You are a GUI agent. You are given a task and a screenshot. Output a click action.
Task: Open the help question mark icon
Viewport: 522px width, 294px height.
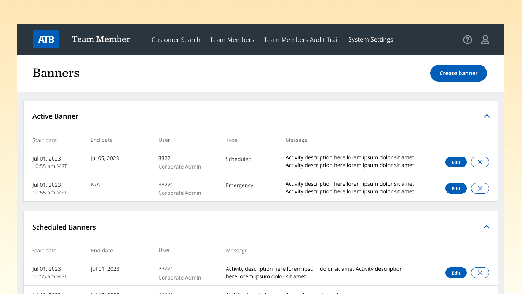pyautogui.click(x=468, y=40)
